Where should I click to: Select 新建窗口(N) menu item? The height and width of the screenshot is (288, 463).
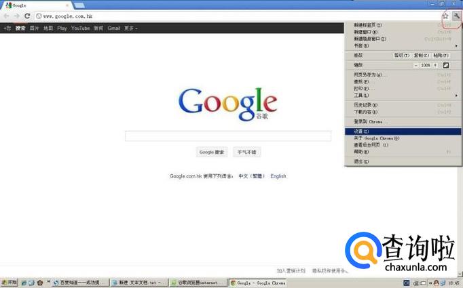tap(402, 32)
